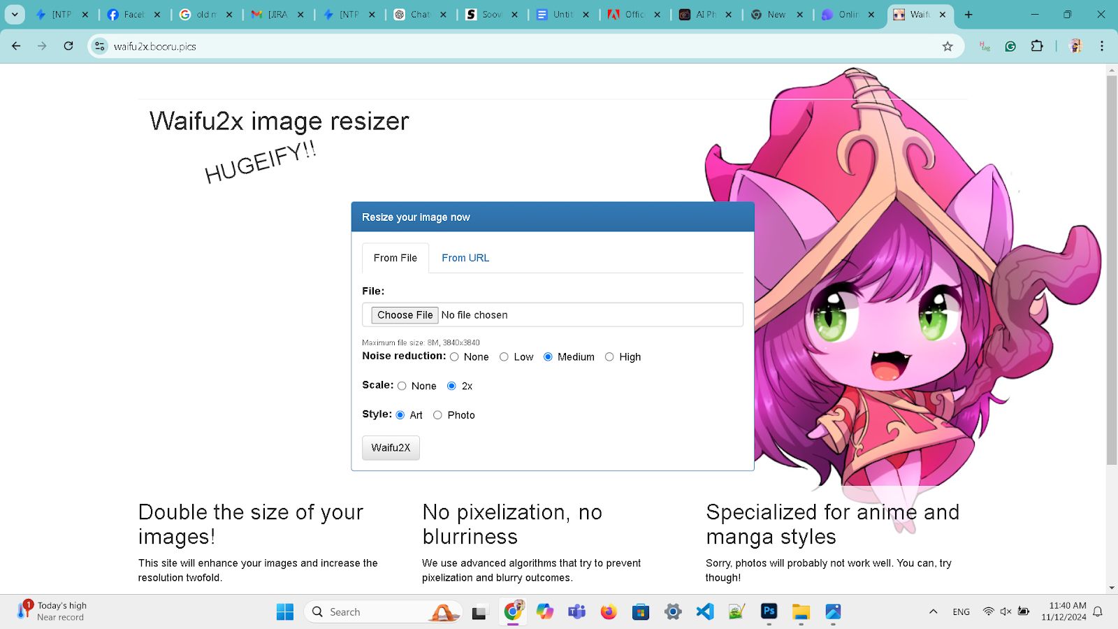The width and height of the screenshot is (1118, 629).
Task: Open the Photos app in taskbar
Action: pyautogui.click(x=833, y=612)
